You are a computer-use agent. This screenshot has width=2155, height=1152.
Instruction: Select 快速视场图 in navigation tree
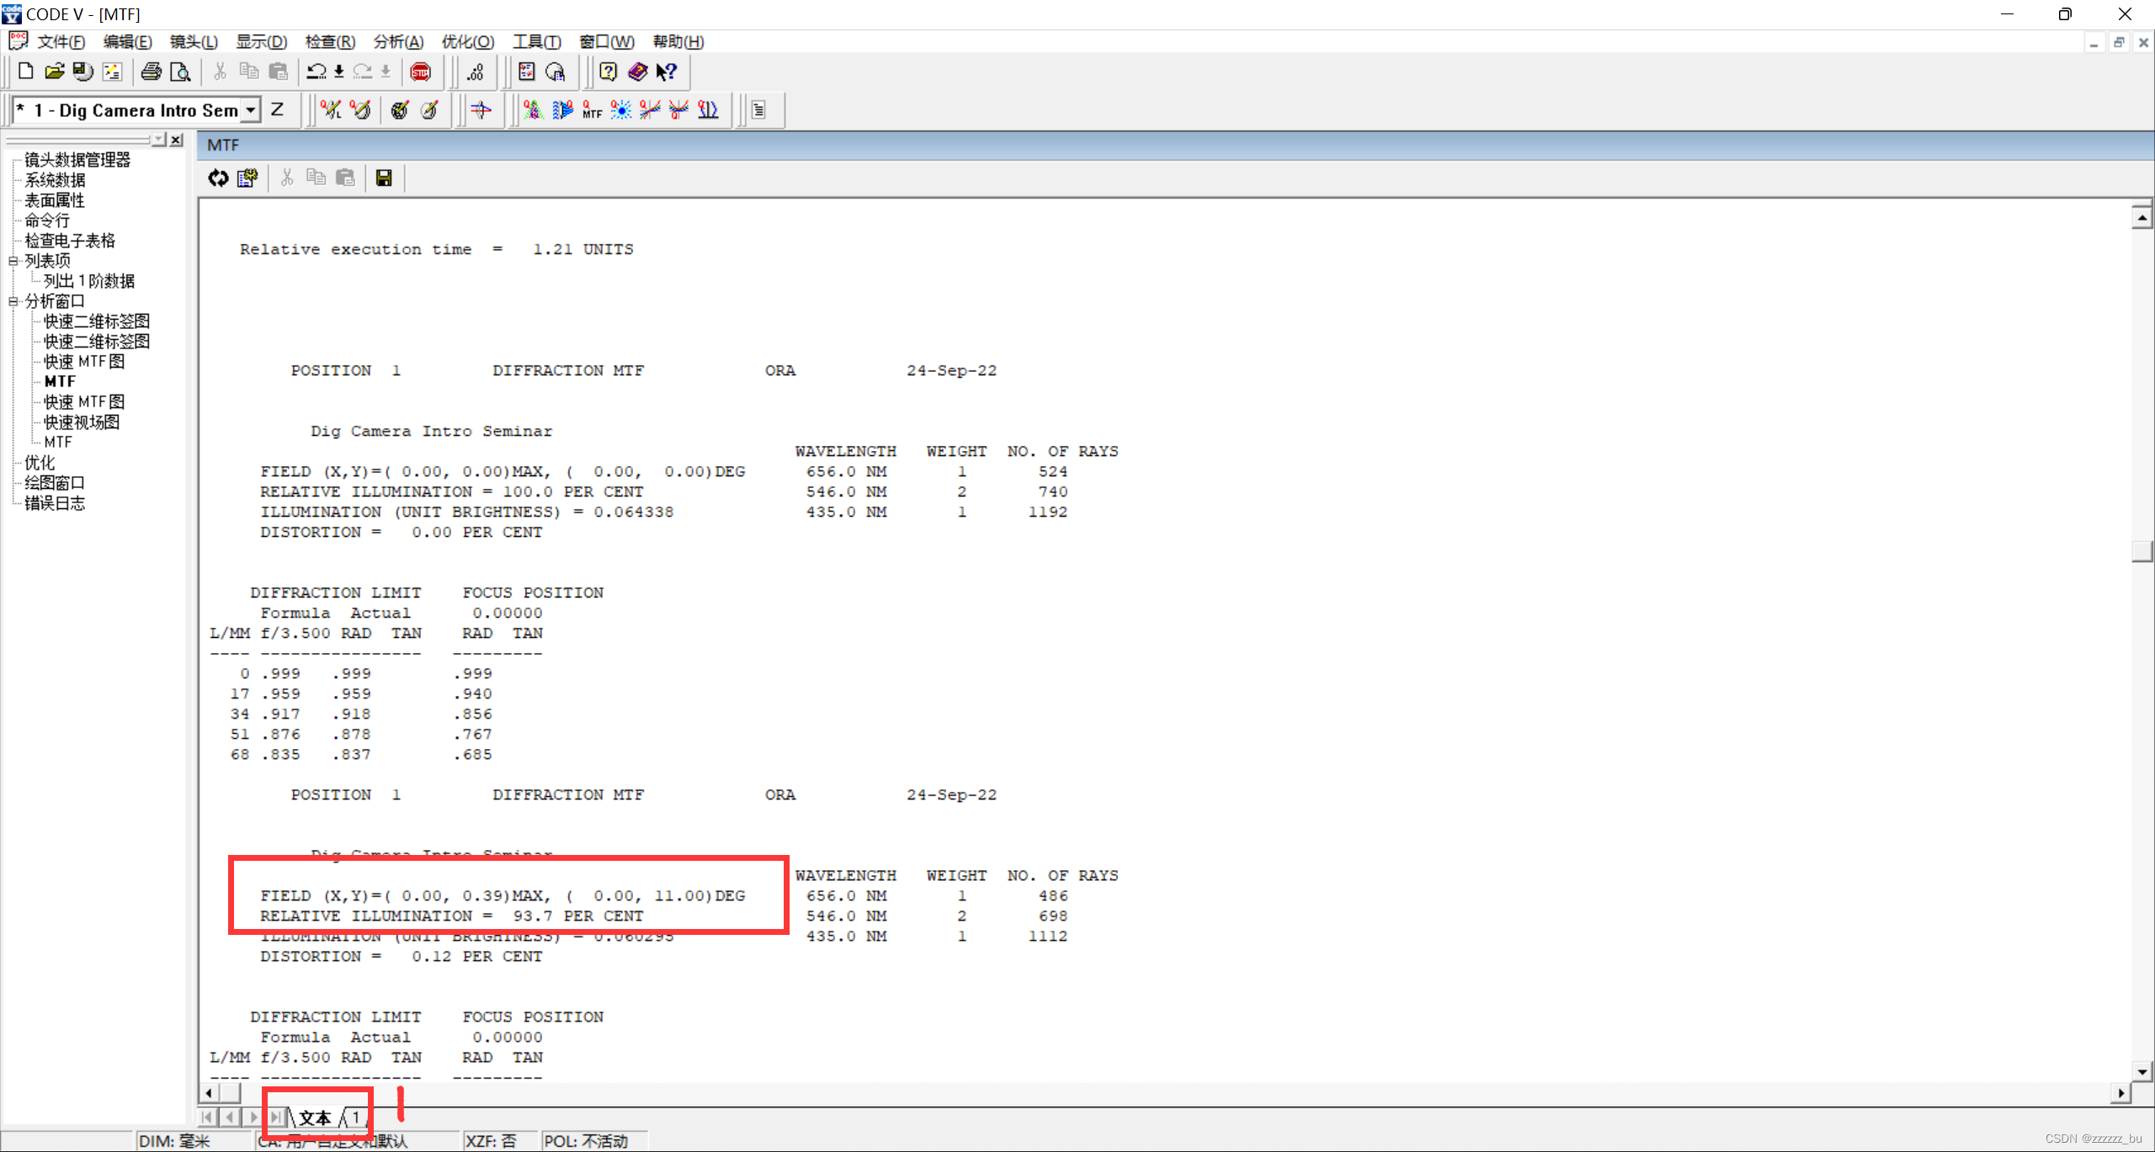[82, 422]
